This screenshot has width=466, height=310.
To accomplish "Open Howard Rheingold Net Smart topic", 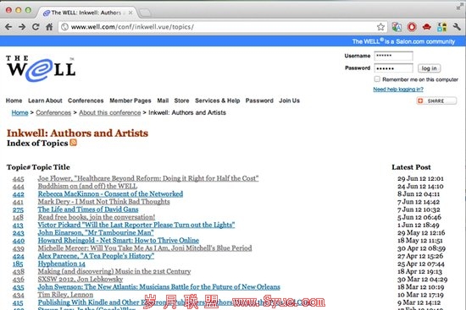I will pos(119,241).
